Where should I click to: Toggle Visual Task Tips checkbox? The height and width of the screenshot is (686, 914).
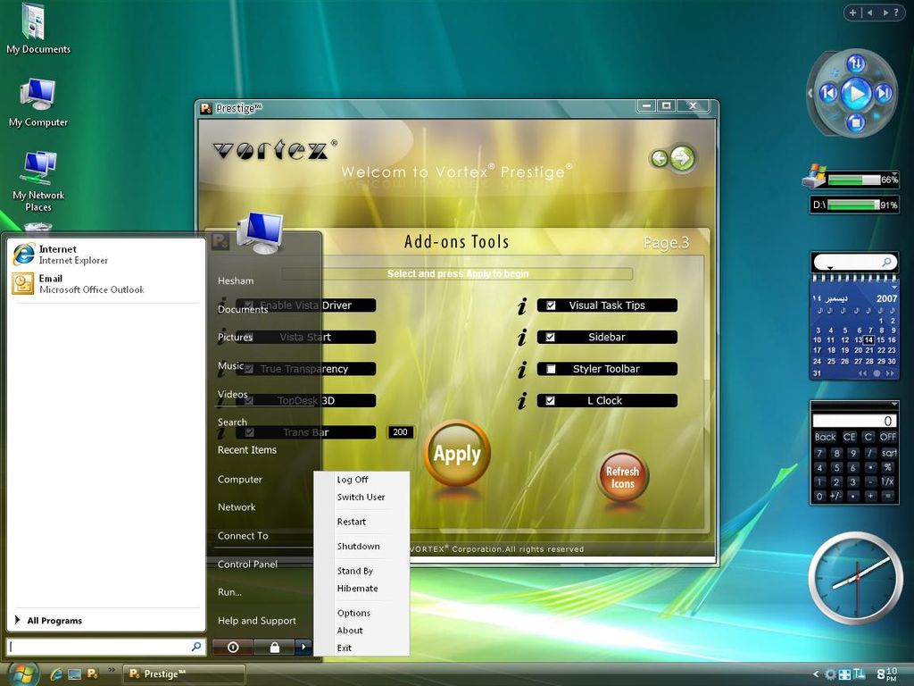[x=550, y=305]
